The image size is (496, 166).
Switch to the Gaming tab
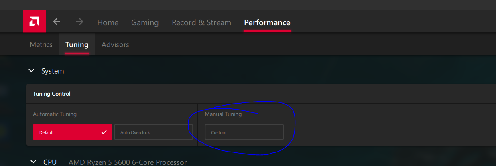click(145, 22)
